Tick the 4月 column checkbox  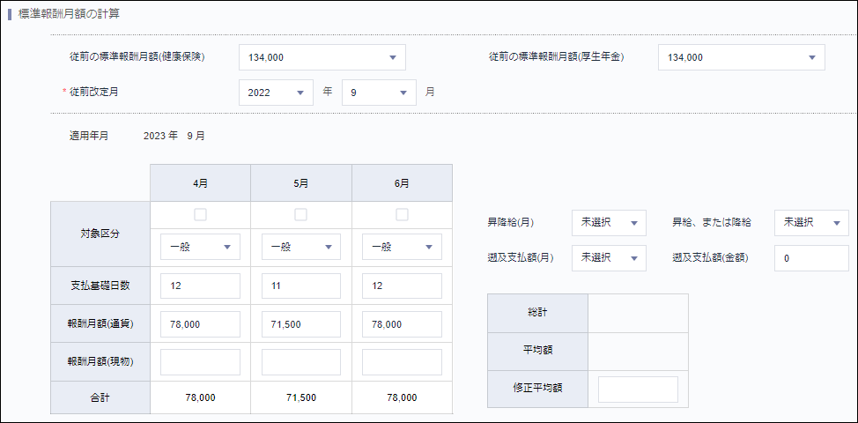201,214
